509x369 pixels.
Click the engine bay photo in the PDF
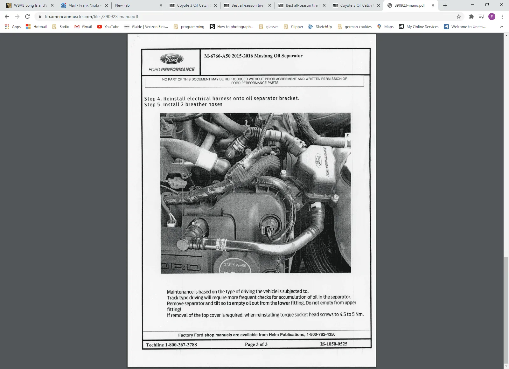pyautogui.click(x=255, y=193)
